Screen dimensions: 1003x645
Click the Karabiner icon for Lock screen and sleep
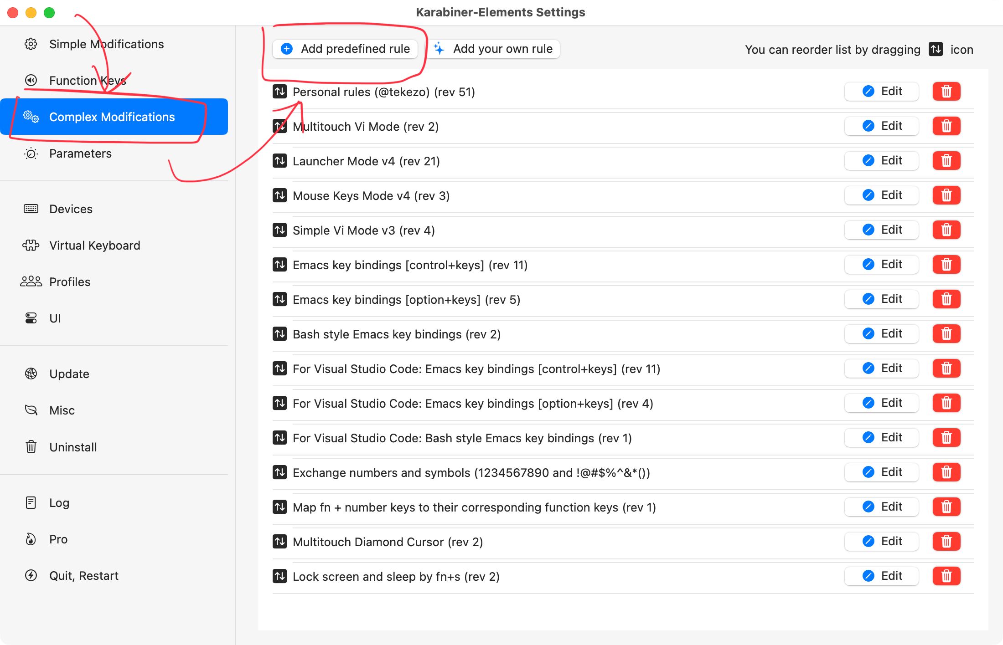coord(281,576)
